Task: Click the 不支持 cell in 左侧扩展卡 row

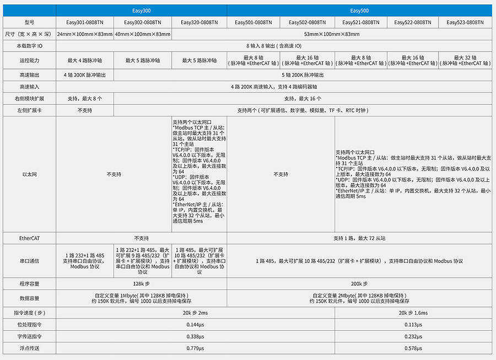Action: [x=85, y=110]
